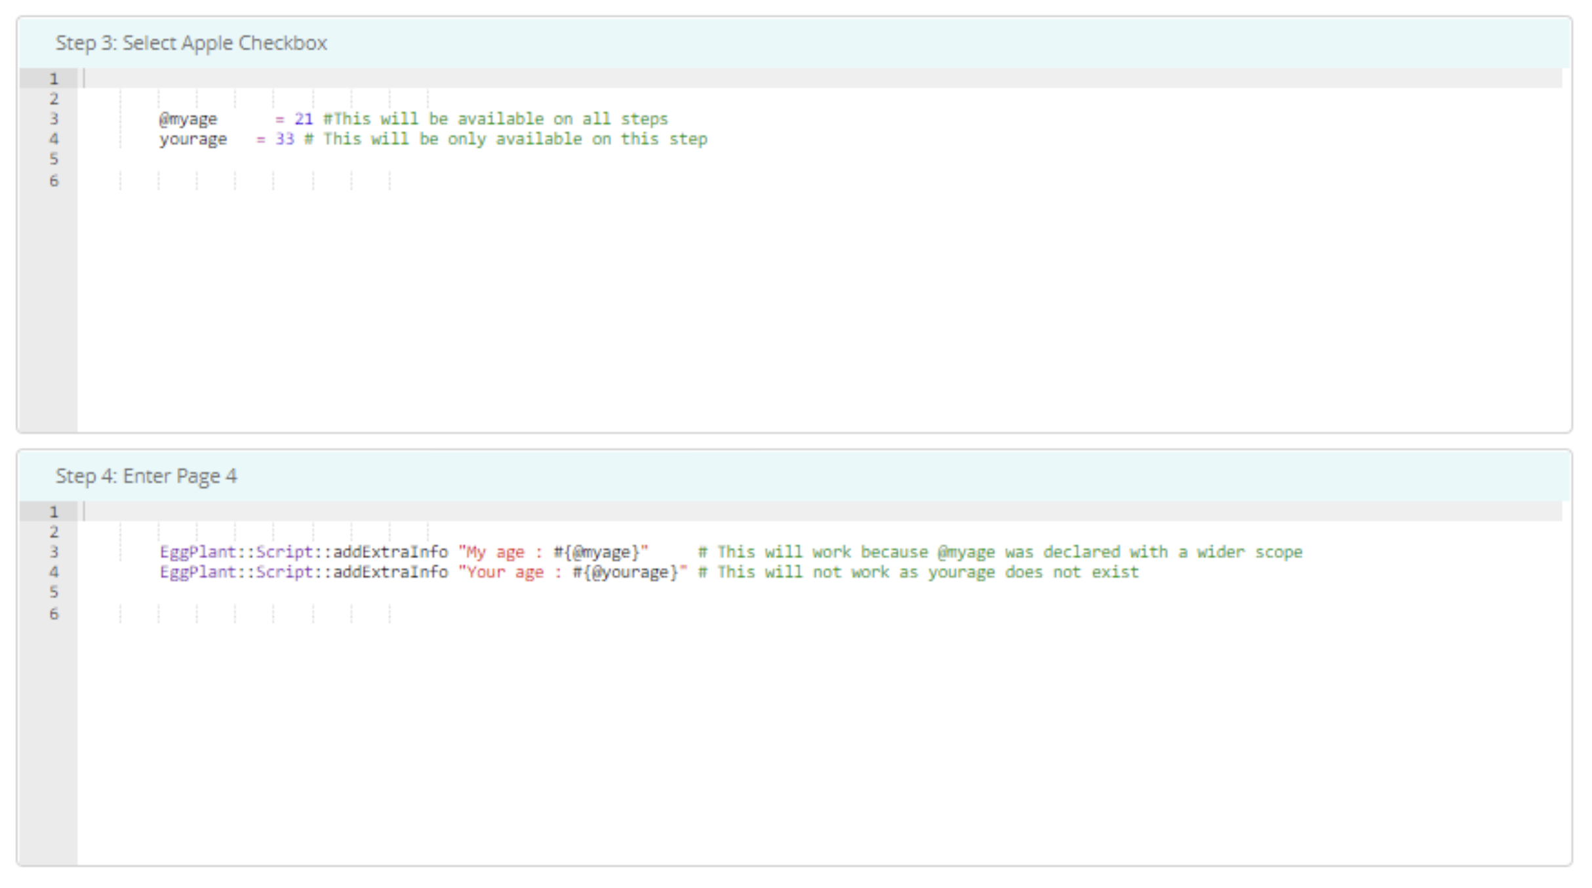Click the @myage variable in Step 3
Viewport: 1592px width, 888px height.
click(188, 119)
